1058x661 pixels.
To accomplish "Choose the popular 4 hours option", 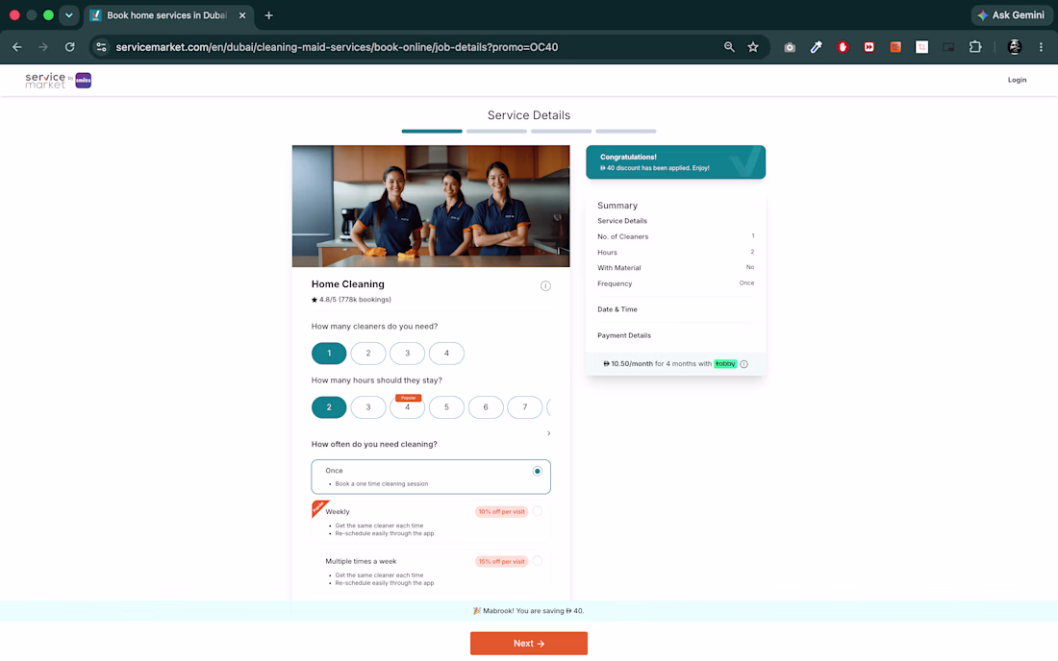I will 408,407.
